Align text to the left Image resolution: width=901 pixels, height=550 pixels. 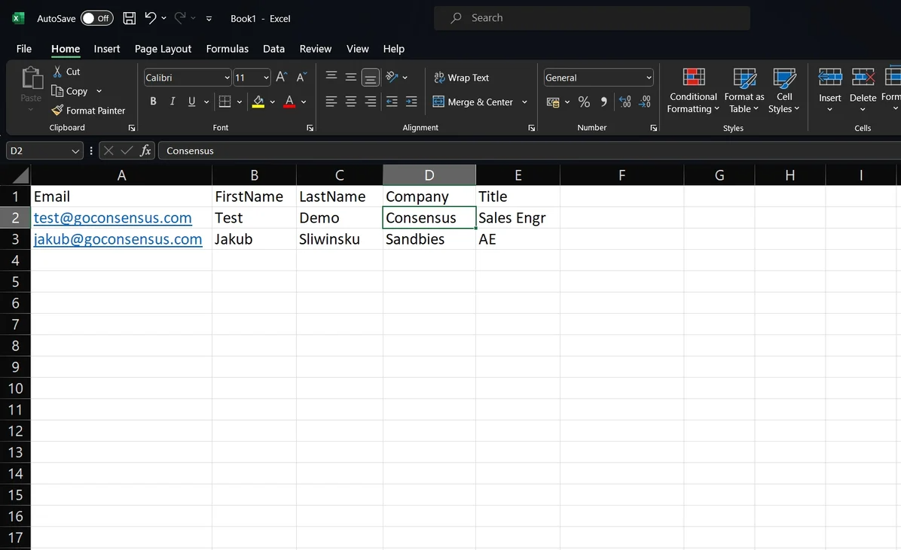[x=331, y=102]
